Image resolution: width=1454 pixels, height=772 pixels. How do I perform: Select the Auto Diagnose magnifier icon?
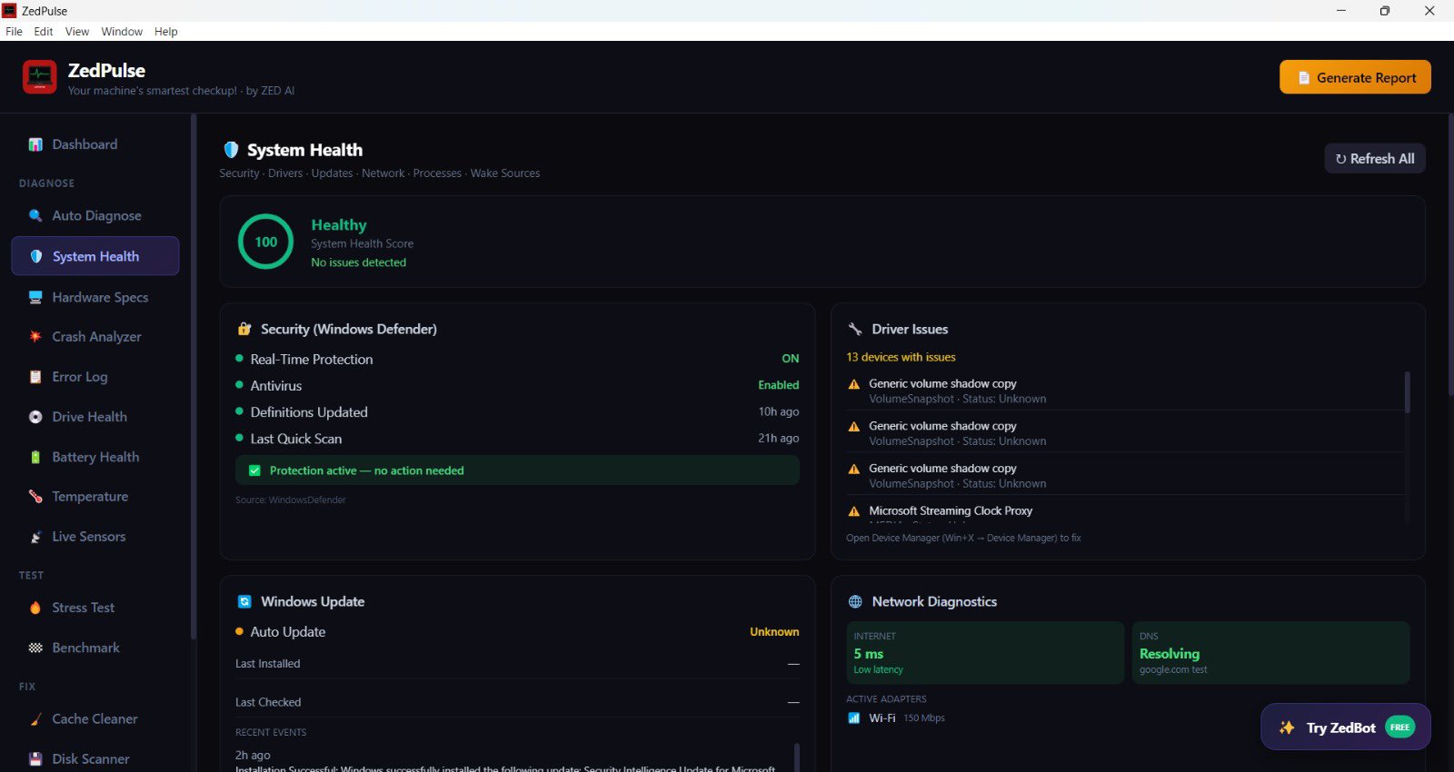pos(35,215)
